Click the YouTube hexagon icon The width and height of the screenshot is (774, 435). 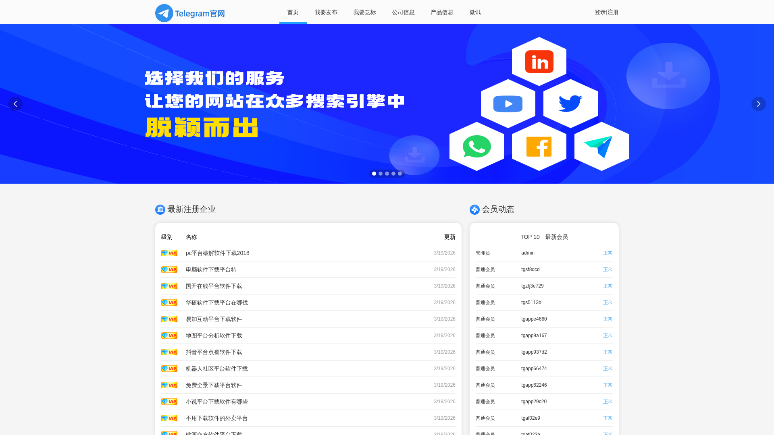tap(508, 104)
